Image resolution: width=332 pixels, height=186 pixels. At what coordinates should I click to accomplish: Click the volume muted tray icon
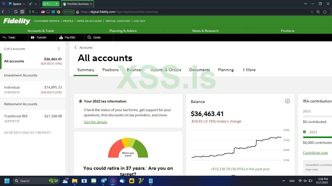305,181
